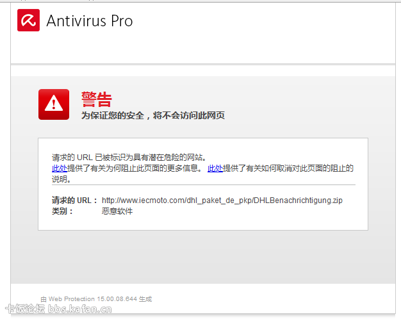Click the 请求的 URL: field label
This screenshot has width=401, height=319.
tap(74, 200)
